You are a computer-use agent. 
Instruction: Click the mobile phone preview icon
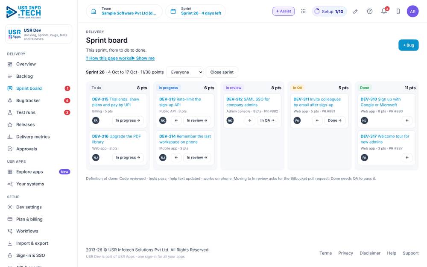(398, 12)
